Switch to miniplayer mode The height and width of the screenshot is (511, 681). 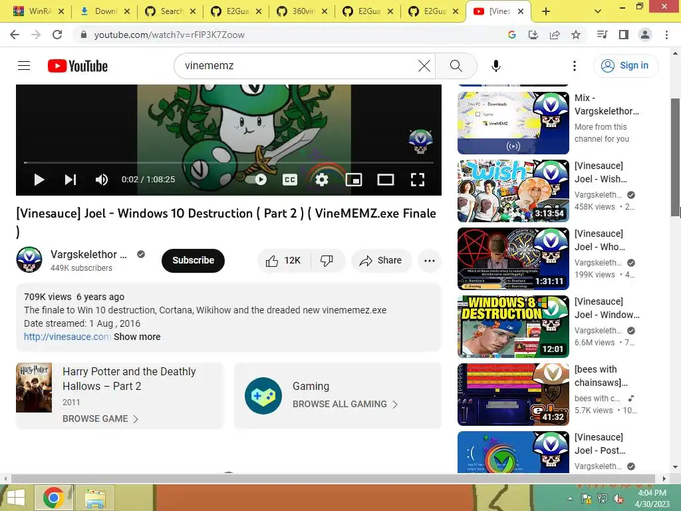coord(354,180)
